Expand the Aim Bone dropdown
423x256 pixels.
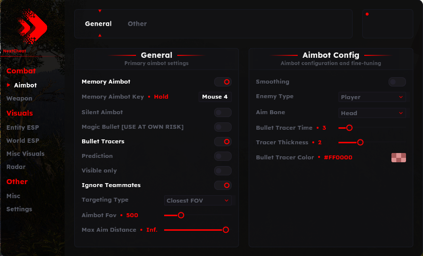coord(372,113)
